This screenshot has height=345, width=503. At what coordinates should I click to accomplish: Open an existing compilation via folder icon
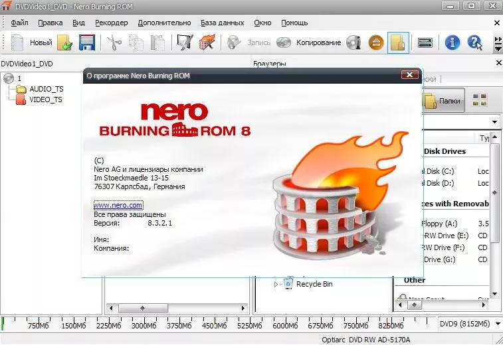coord(65,42)
